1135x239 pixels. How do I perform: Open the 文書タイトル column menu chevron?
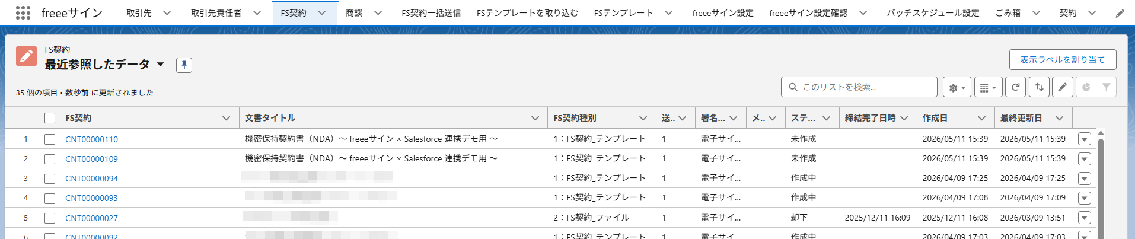coord(535,118)
